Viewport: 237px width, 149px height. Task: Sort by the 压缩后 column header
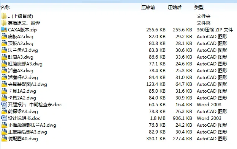(175, 7)
